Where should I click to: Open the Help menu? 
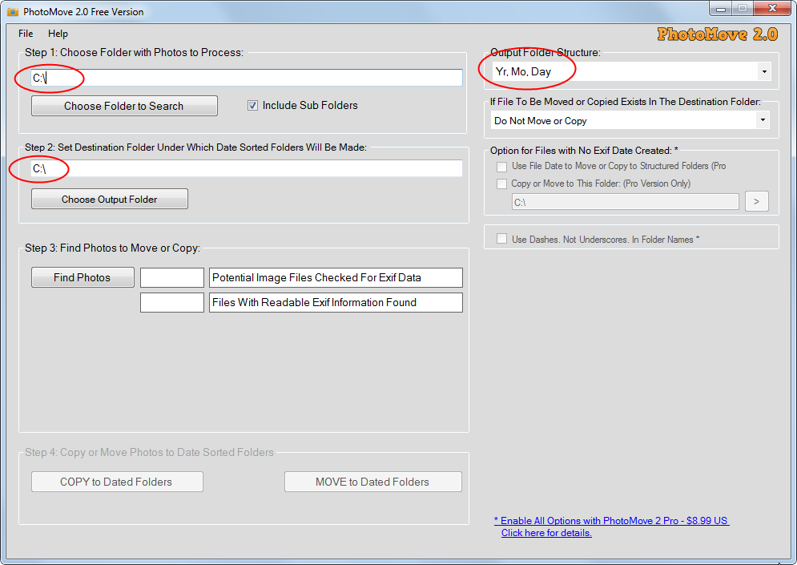click(58, 34)
